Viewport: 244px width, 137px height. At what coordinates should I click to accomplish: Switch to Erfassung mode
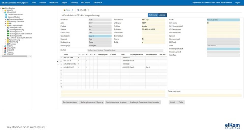[153, 15]
